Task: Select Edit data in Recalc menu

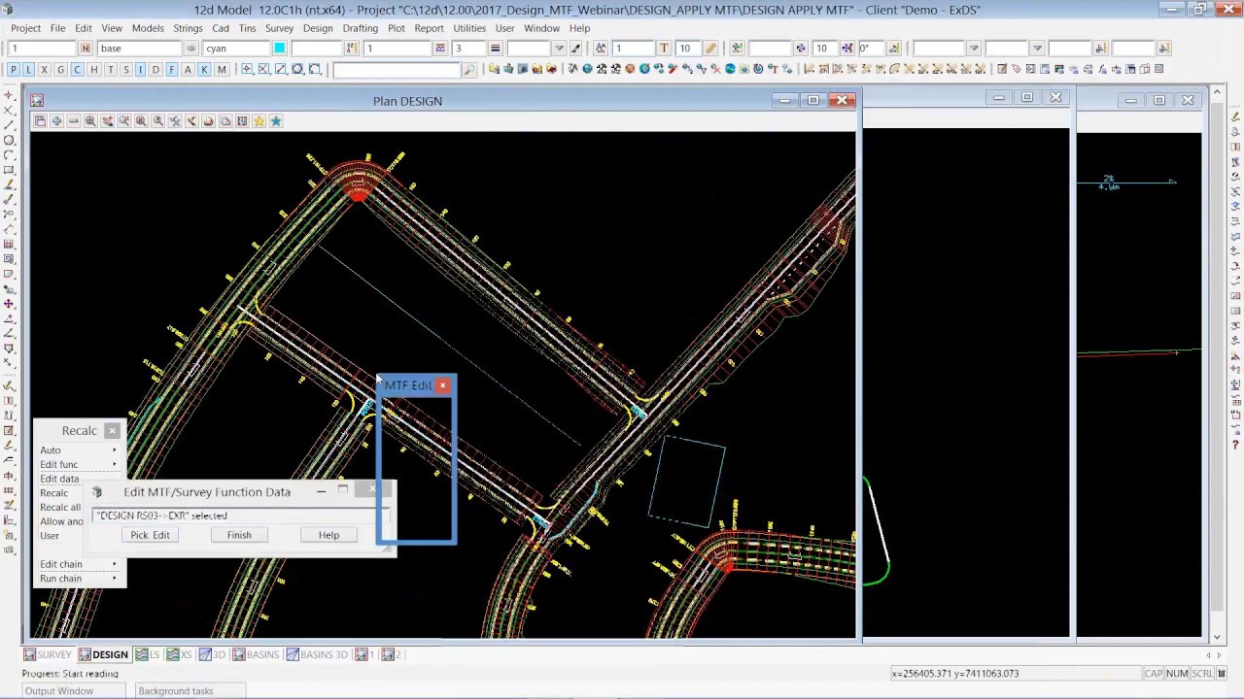Action: pos(59,479)
